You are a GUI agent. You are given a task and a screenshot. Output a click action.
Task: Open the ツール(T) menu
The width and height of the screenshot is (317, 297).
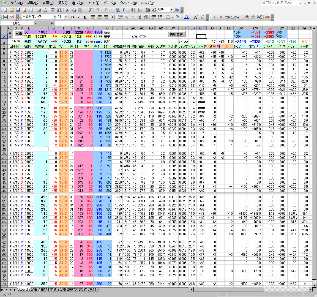pyautogui.click(x=93, y=3)
